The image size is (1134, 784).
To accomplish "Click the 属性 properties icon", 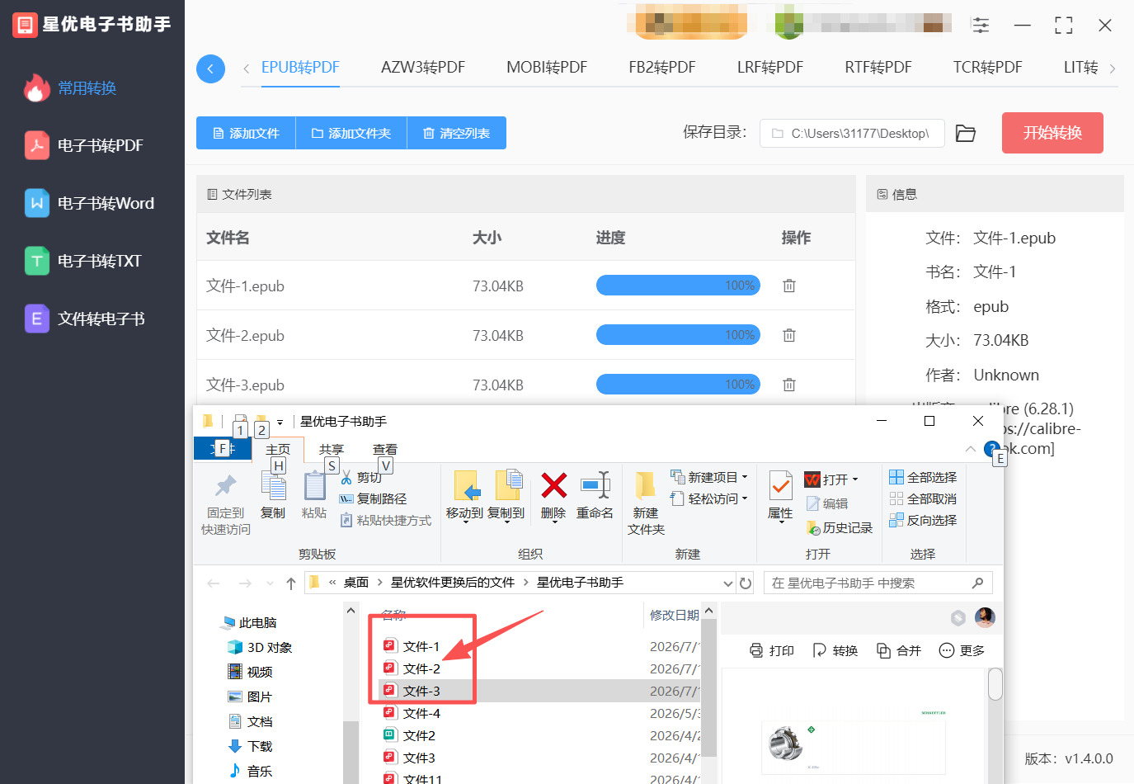I will (780, 486).
